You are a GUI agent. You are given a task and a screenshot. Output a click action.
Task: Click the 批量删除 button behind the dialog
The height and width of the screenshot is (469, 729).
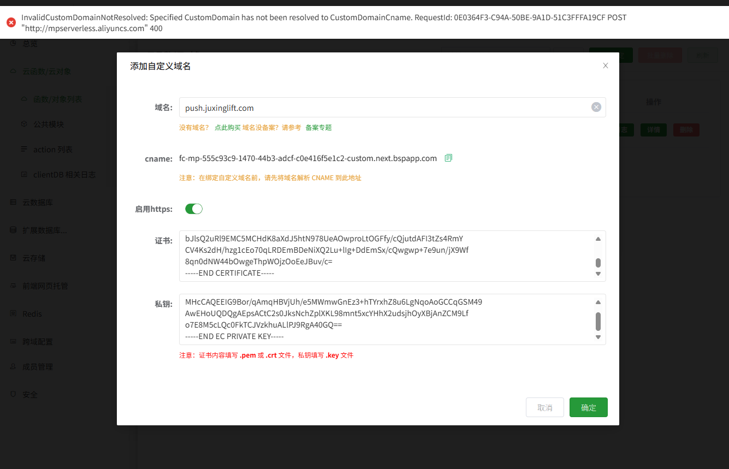pyautogui.click(x=660, y=55)
